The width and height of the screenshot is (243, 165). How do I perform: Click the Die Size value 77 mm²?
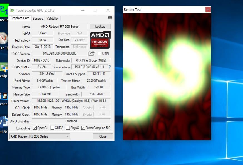[x=79, y=40]
